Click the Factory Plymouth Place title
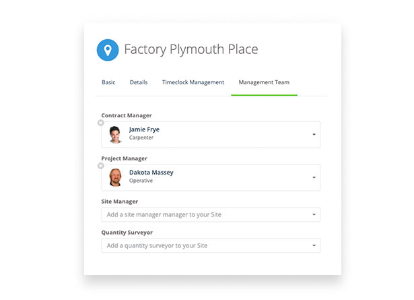Viewport: 414px width, 300px height. pyautogui.click(x=191, y=49)
